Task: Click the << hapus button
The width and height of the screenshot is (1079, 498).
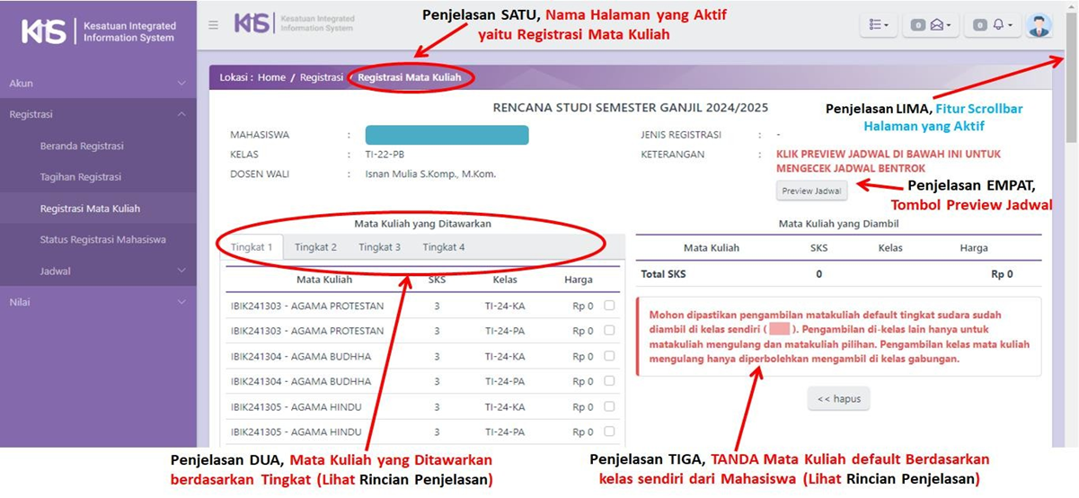Action: [x=838, y=398]
